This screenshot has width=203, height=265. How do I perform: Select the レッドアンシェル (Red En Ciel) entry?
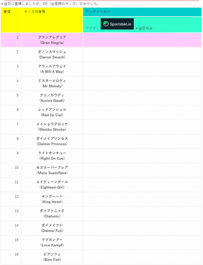click(x=52, y=113)
